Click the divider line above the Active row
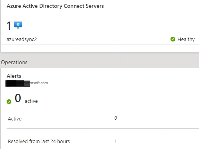Screen dimensions: 199x149 click(103, 110)
